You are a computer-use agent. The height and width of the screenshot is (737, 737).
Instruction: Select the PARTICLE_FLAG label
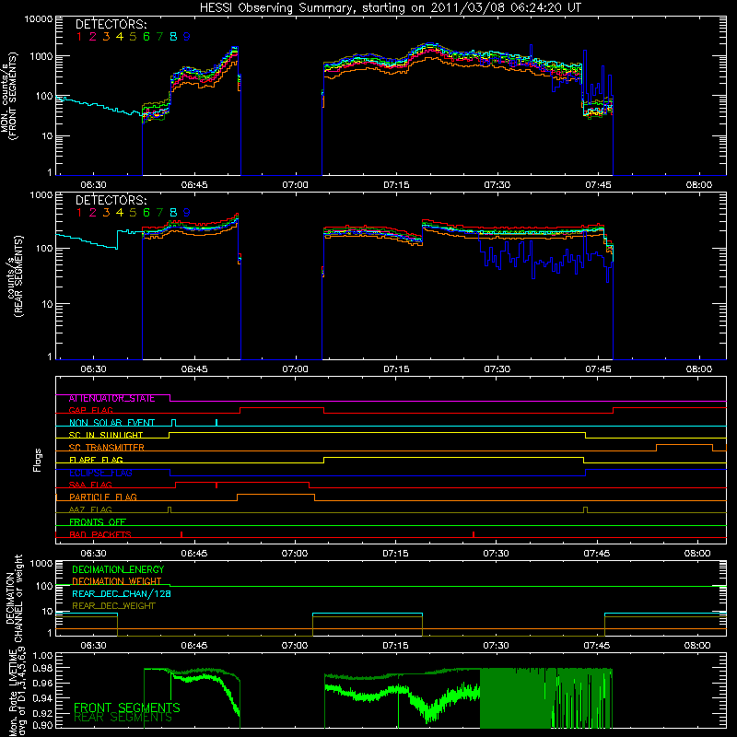pyautogui.click(x=103, y=497)
